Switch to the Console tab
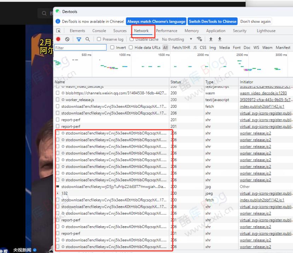 coord(99,31)
